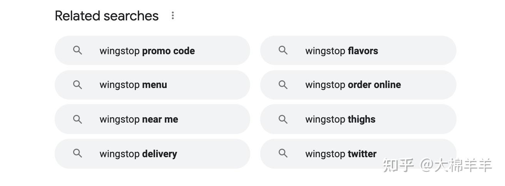505x186 pixels.
Task: Open the wingstop twitter suggestion
Action: (x=358, y=153)
